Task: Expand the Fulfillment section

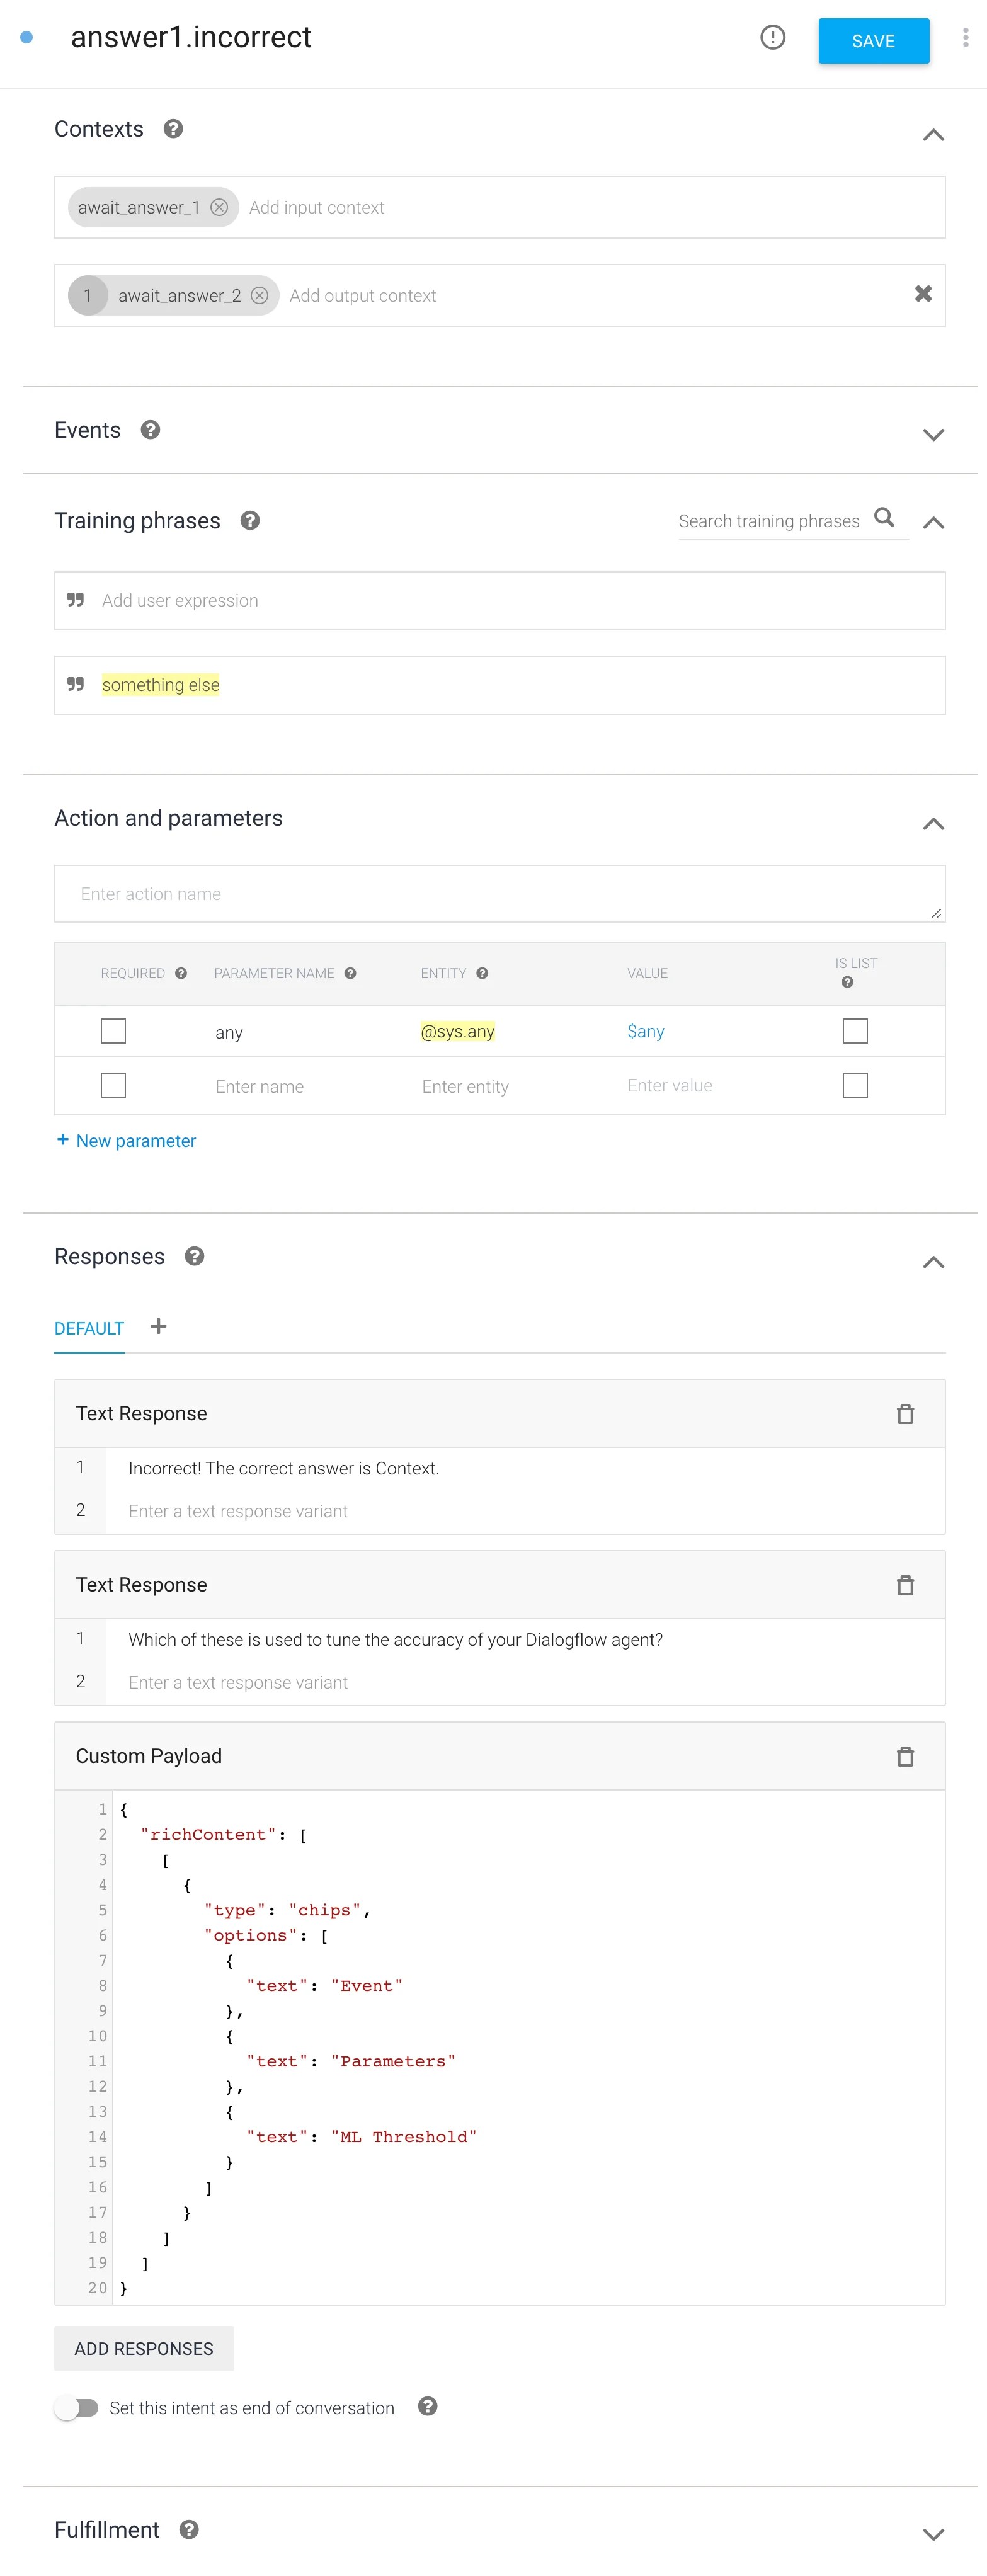Action: 933,2534
